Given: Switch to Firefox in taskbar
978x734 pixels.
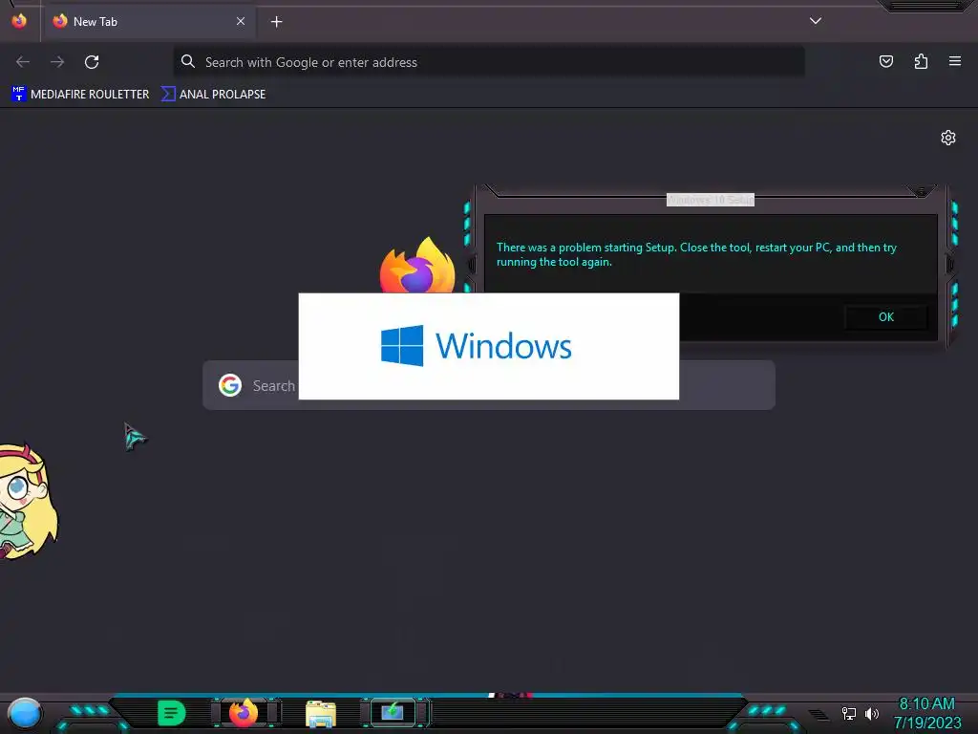Looking at the screenshot, I should point(244,712).
